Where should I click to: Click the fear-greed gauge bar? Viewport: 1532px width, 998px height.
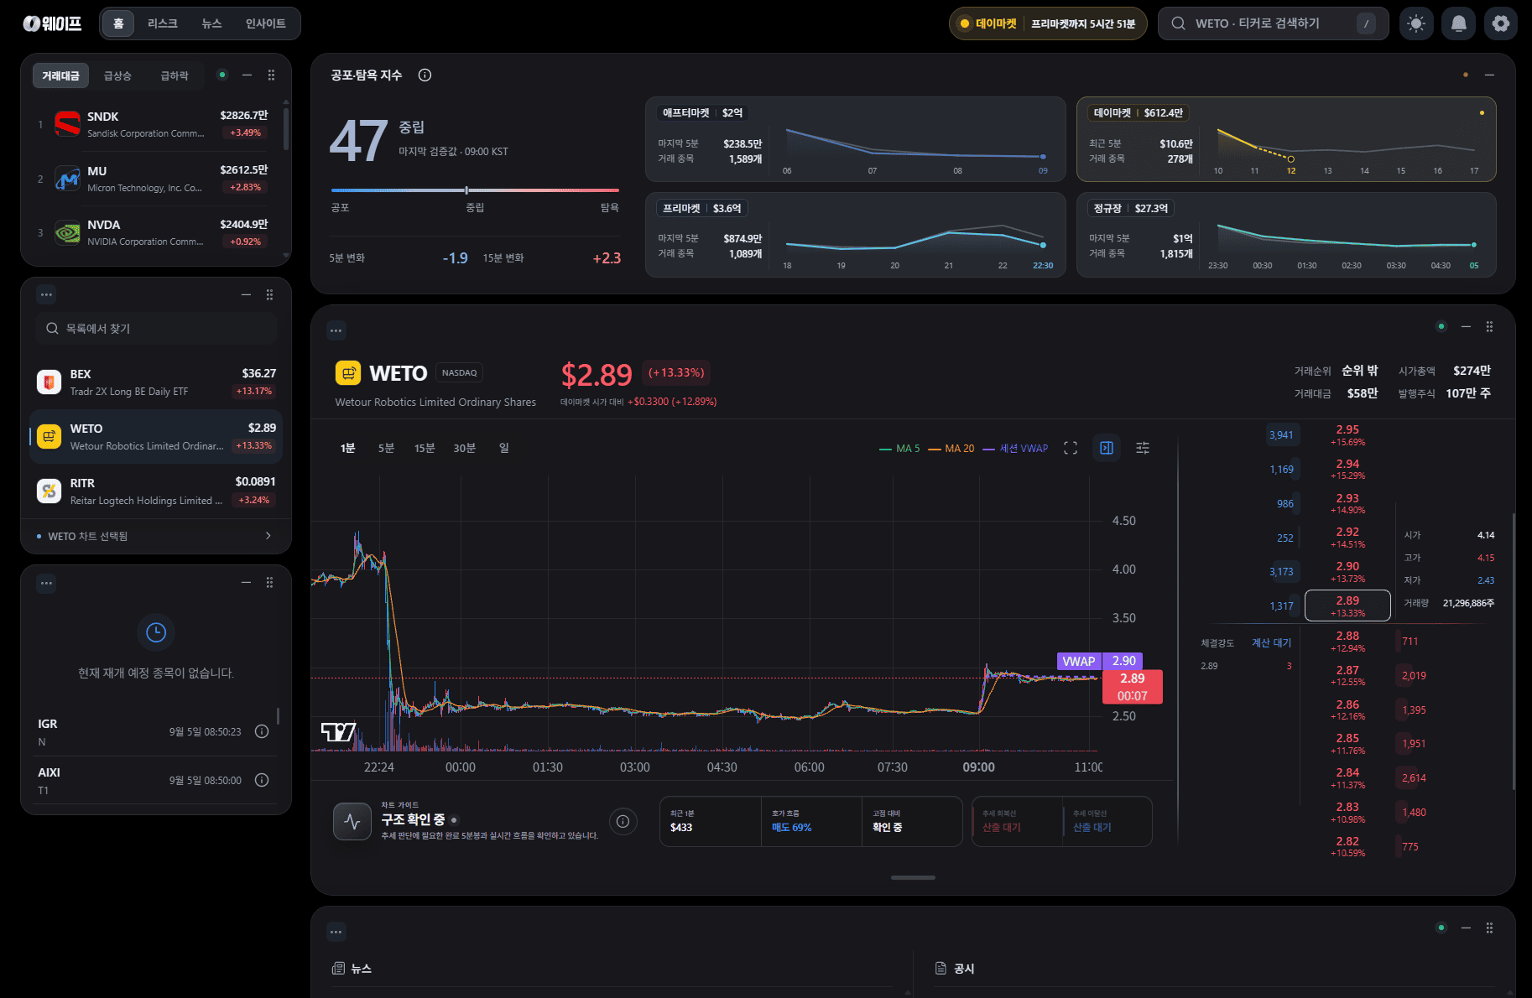475,190
